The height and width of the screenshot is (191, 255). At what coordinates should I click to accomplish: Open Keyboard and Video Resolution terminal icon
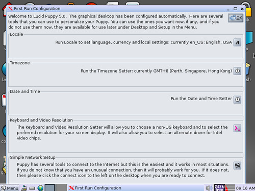click(237, 128)
